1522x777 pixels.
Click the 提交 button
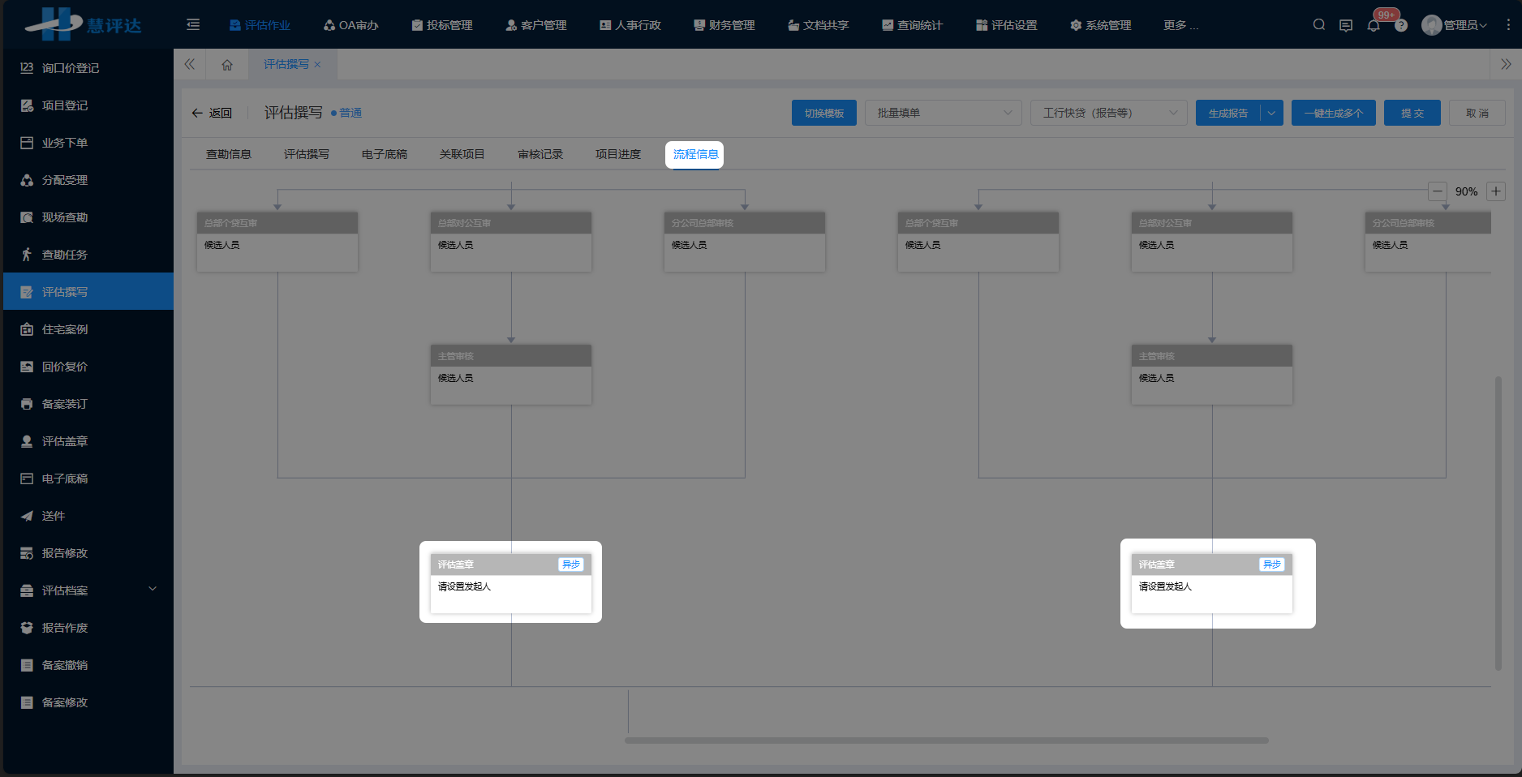(1412, 114)
